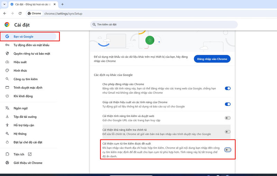Click the Google G icon in sidebar
The width and height of the screenshot is (277, 176).
point(7,37)
